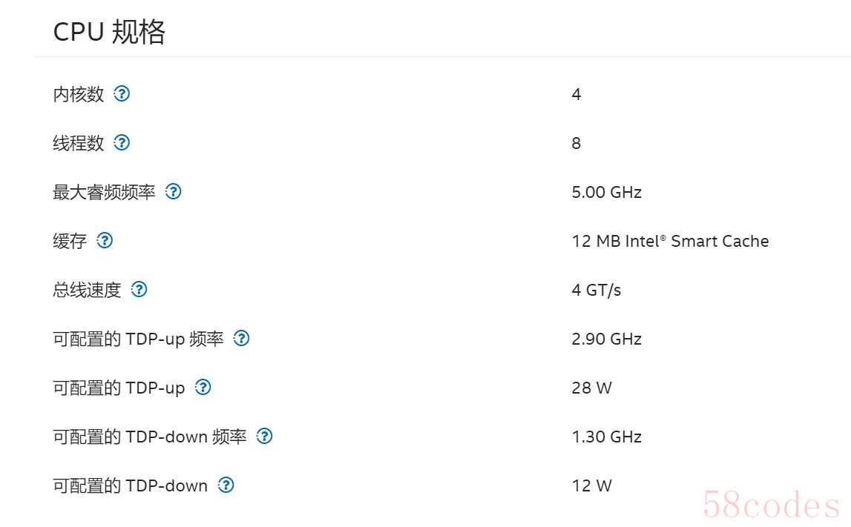
Task: Click help icon for 可配置的 TDP-up 频率
Action: 241,338
